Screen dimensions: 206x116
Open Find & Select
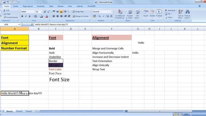click(x=187, y=14)
